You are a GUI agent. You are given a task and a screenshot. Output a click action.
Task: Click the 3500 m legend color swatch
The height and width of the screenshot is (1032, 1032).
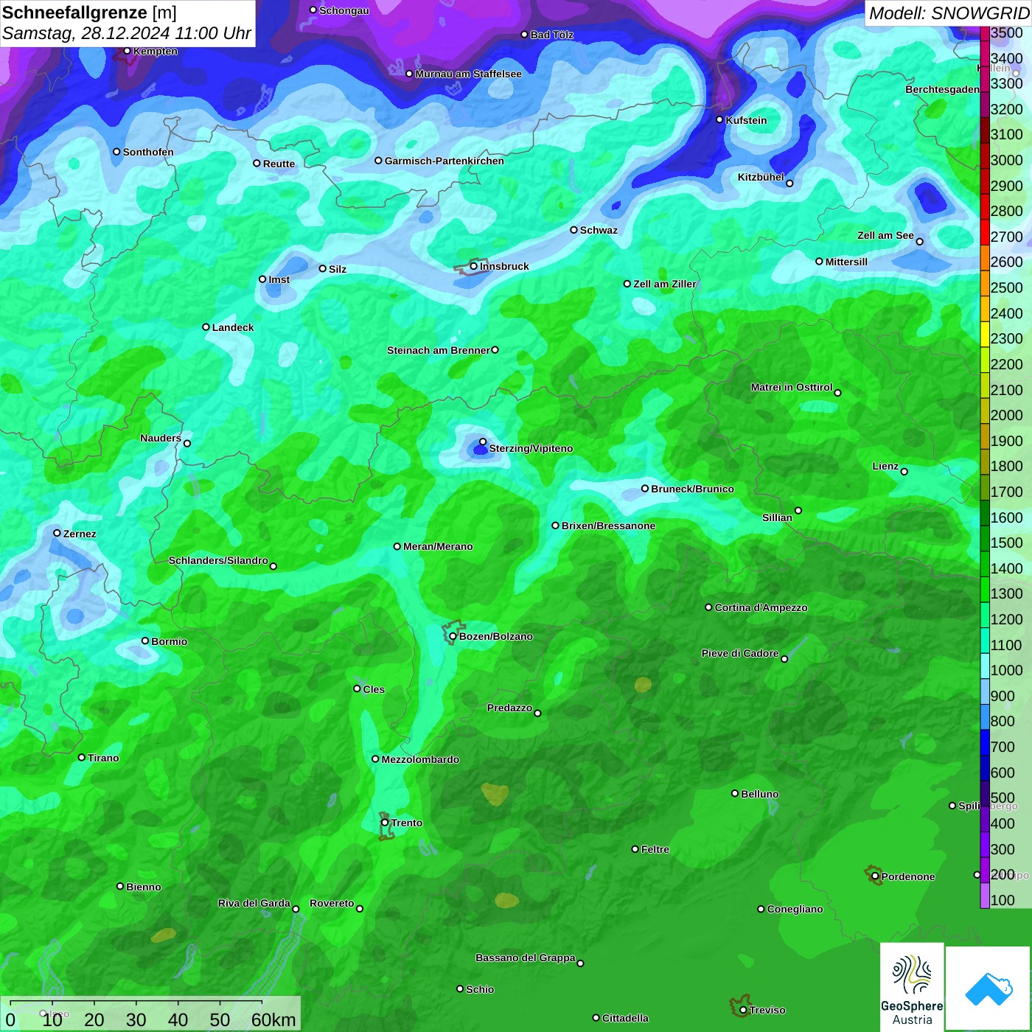[x=985, y=33]
